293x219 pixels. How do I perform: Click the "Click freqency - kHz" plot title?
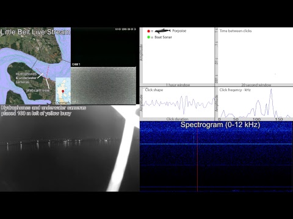click(x=235, y=90)
